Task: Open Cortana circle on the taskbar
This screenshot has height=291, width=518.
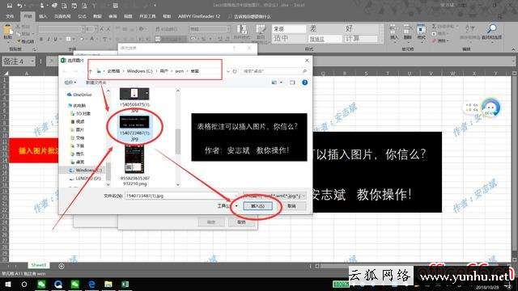Action: [x=24, y=284]
